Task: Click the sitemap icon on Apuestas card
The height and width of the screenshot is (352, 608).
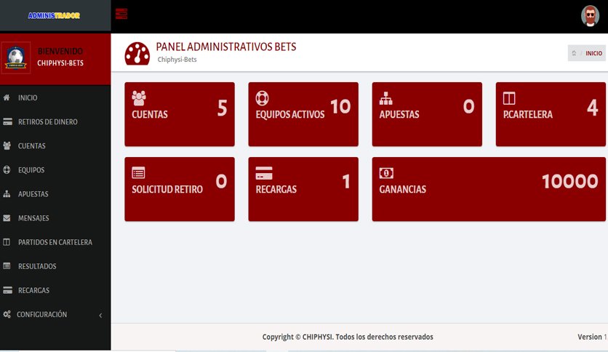Action: pos(385,98)
